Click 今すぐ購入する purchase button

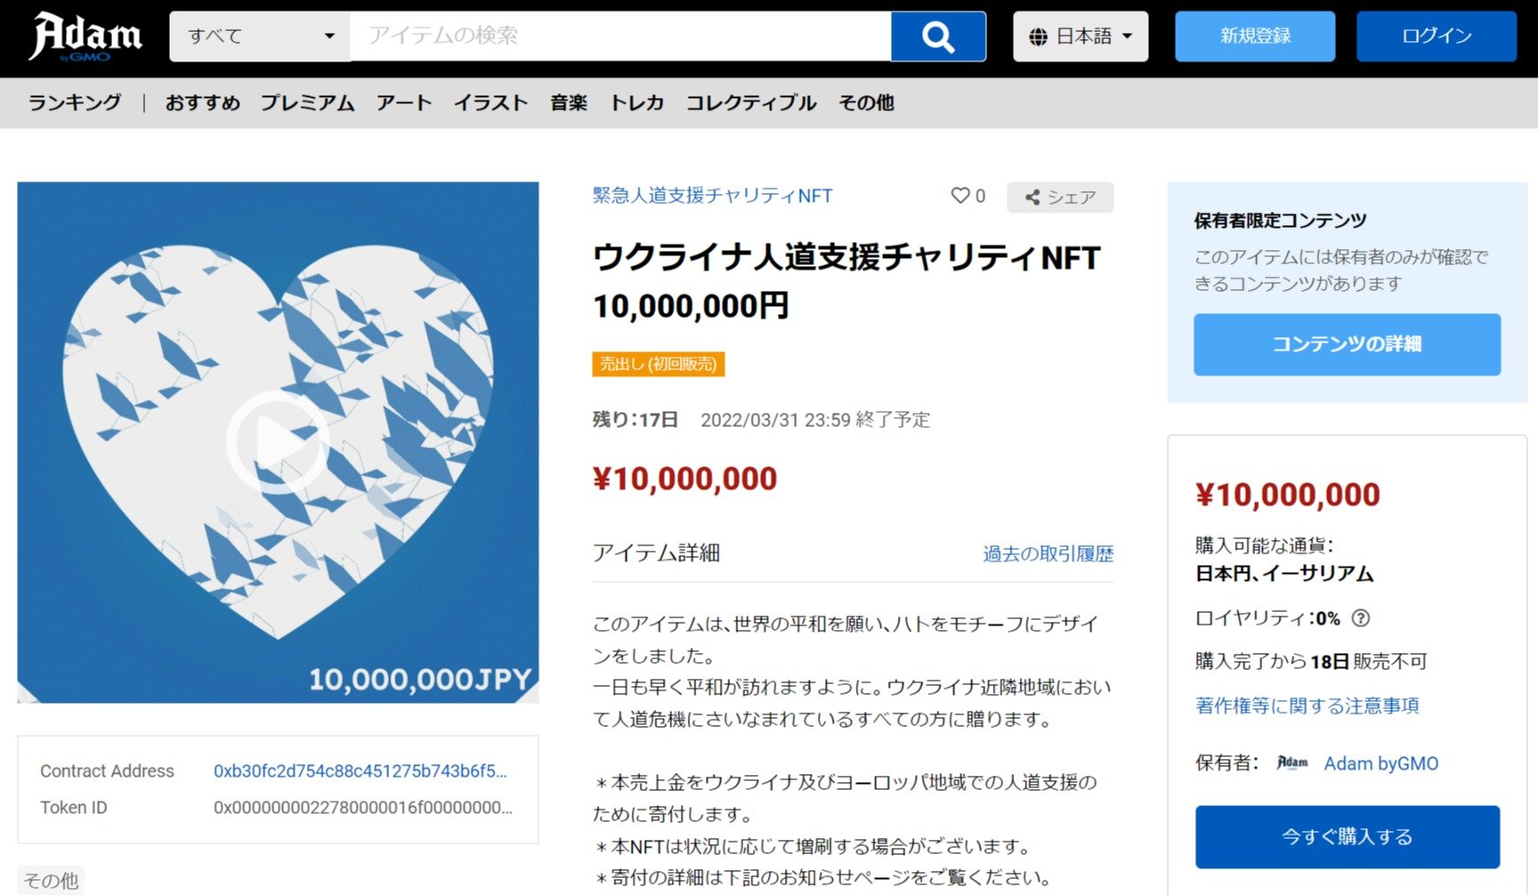pyautogui.click(x=1347, y=837)
